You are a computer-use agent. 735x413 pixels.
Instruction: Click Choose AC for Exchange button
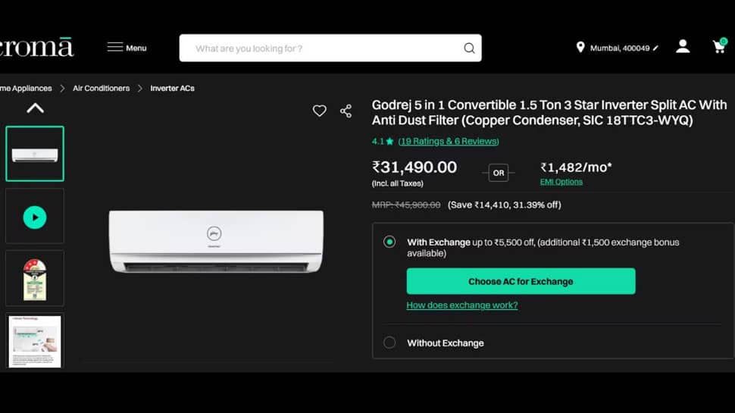(x=521, y=281)
